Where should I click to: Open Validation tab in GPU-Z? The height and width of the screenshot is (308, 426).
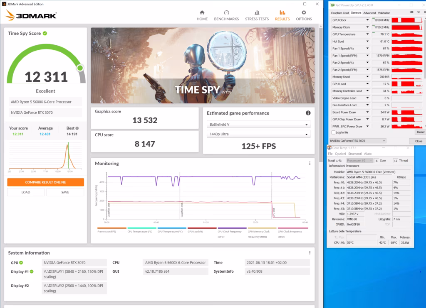click(384, 13)
